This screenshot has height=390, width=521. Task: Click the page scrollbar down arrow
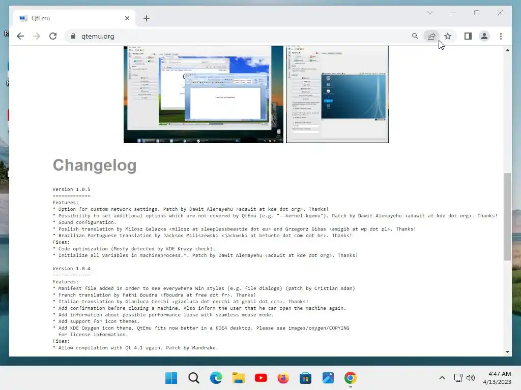(507, 351)
